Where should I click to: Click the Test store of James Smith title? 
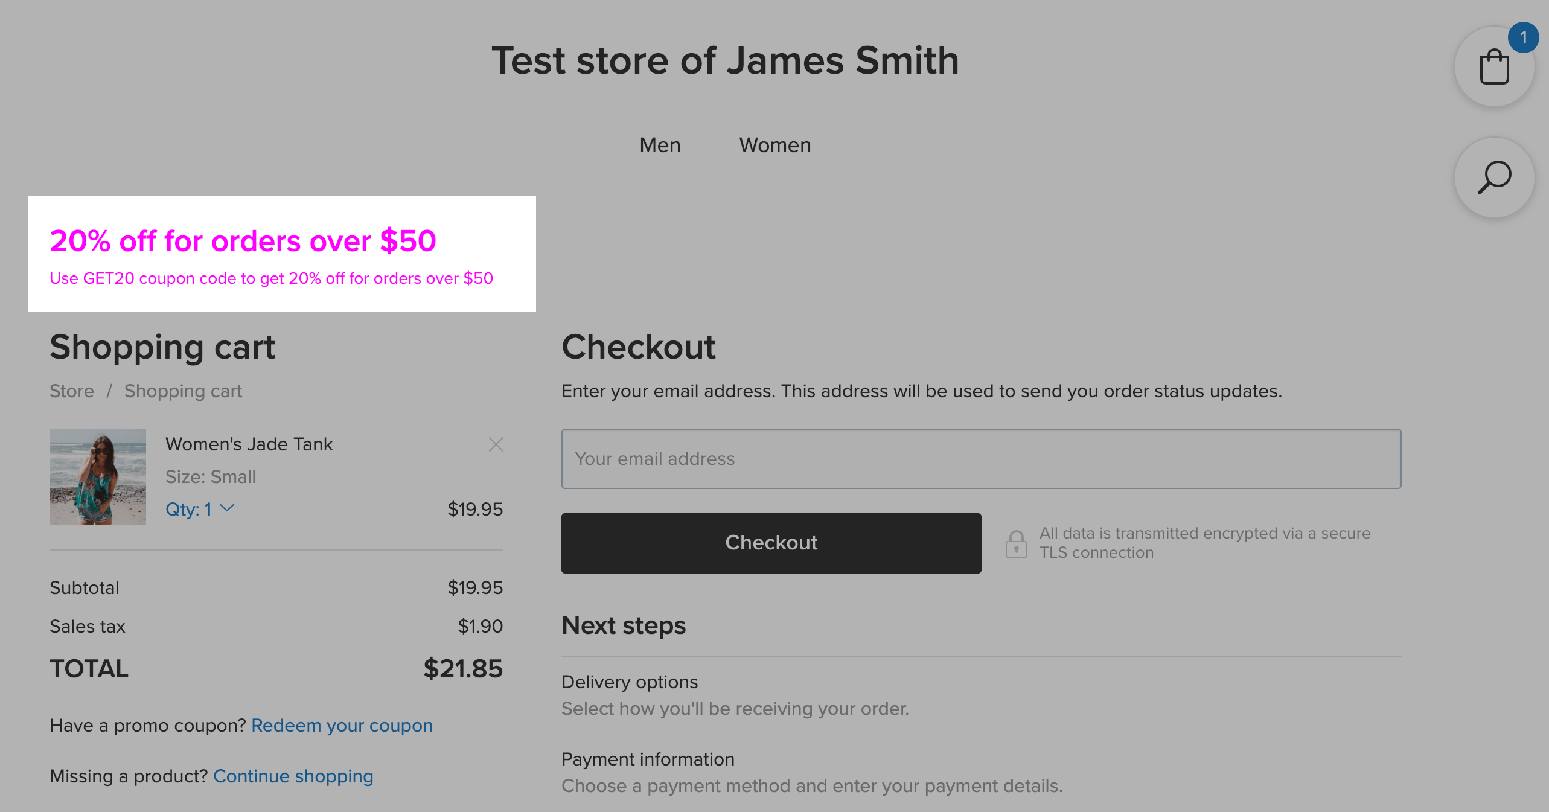[725, 60]
